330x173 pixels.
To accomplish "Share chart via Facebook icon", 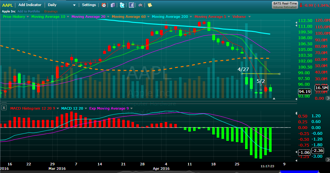I will [x=131, y=5].
